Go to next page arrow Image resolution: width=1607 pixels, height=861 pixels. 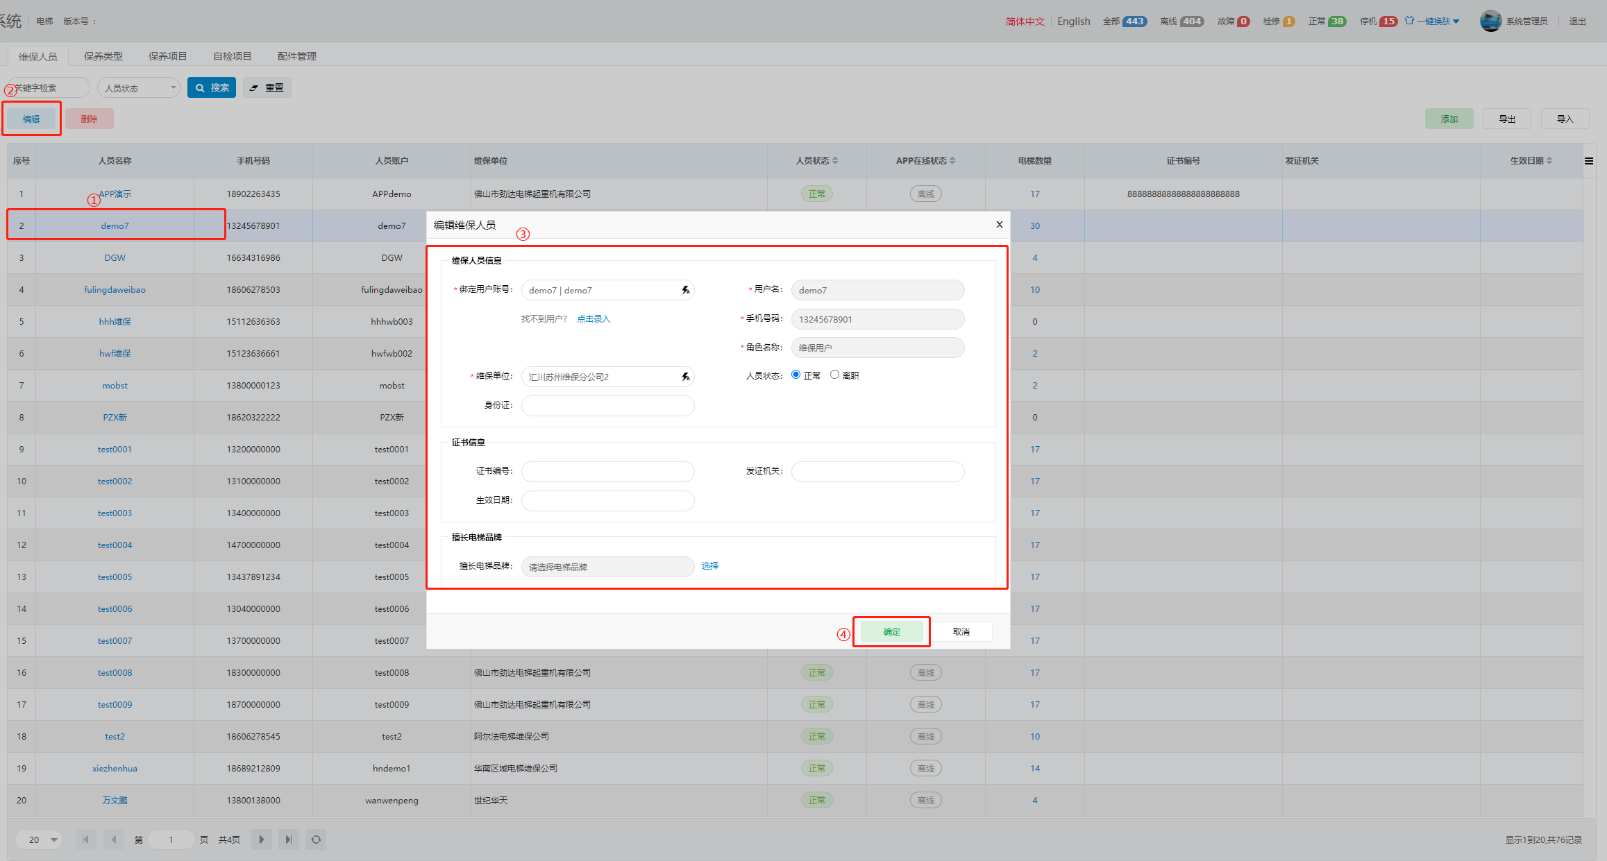261,839
